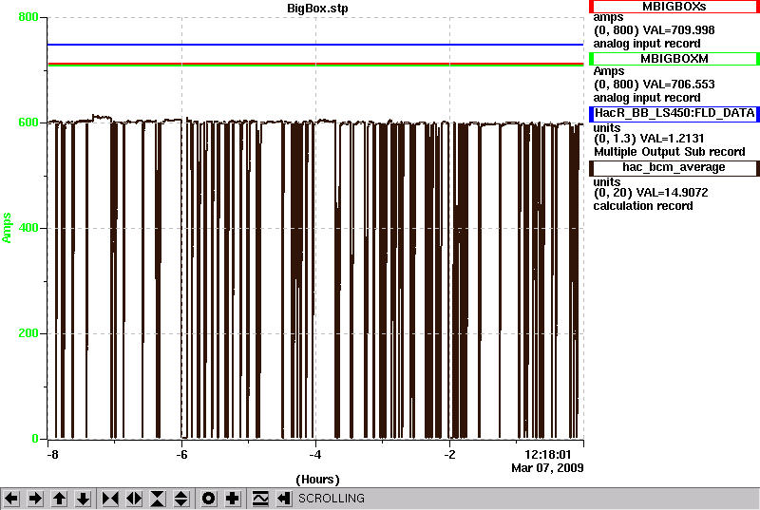Click the wave-line refresh graph icon
This screenshot has height=510, width=760.
coord(260,499)
